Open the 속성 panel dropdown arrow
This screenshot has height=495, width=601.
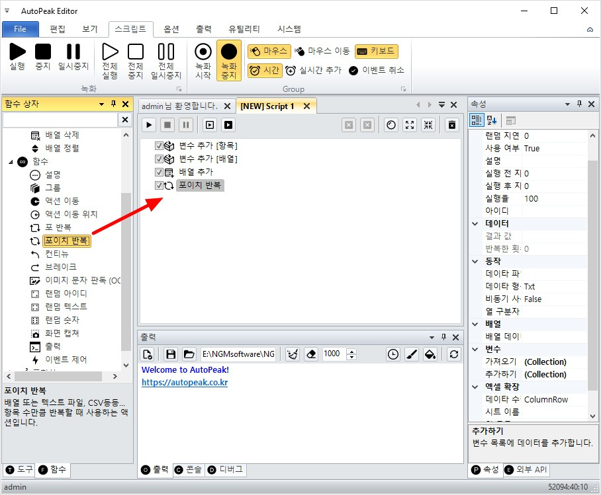coord(567,104)
